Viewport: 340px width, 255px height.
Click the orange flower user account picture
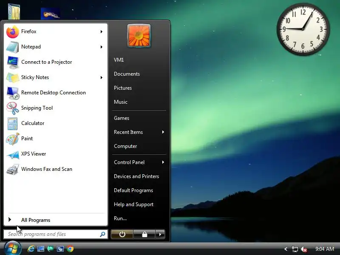pos(139,36)
